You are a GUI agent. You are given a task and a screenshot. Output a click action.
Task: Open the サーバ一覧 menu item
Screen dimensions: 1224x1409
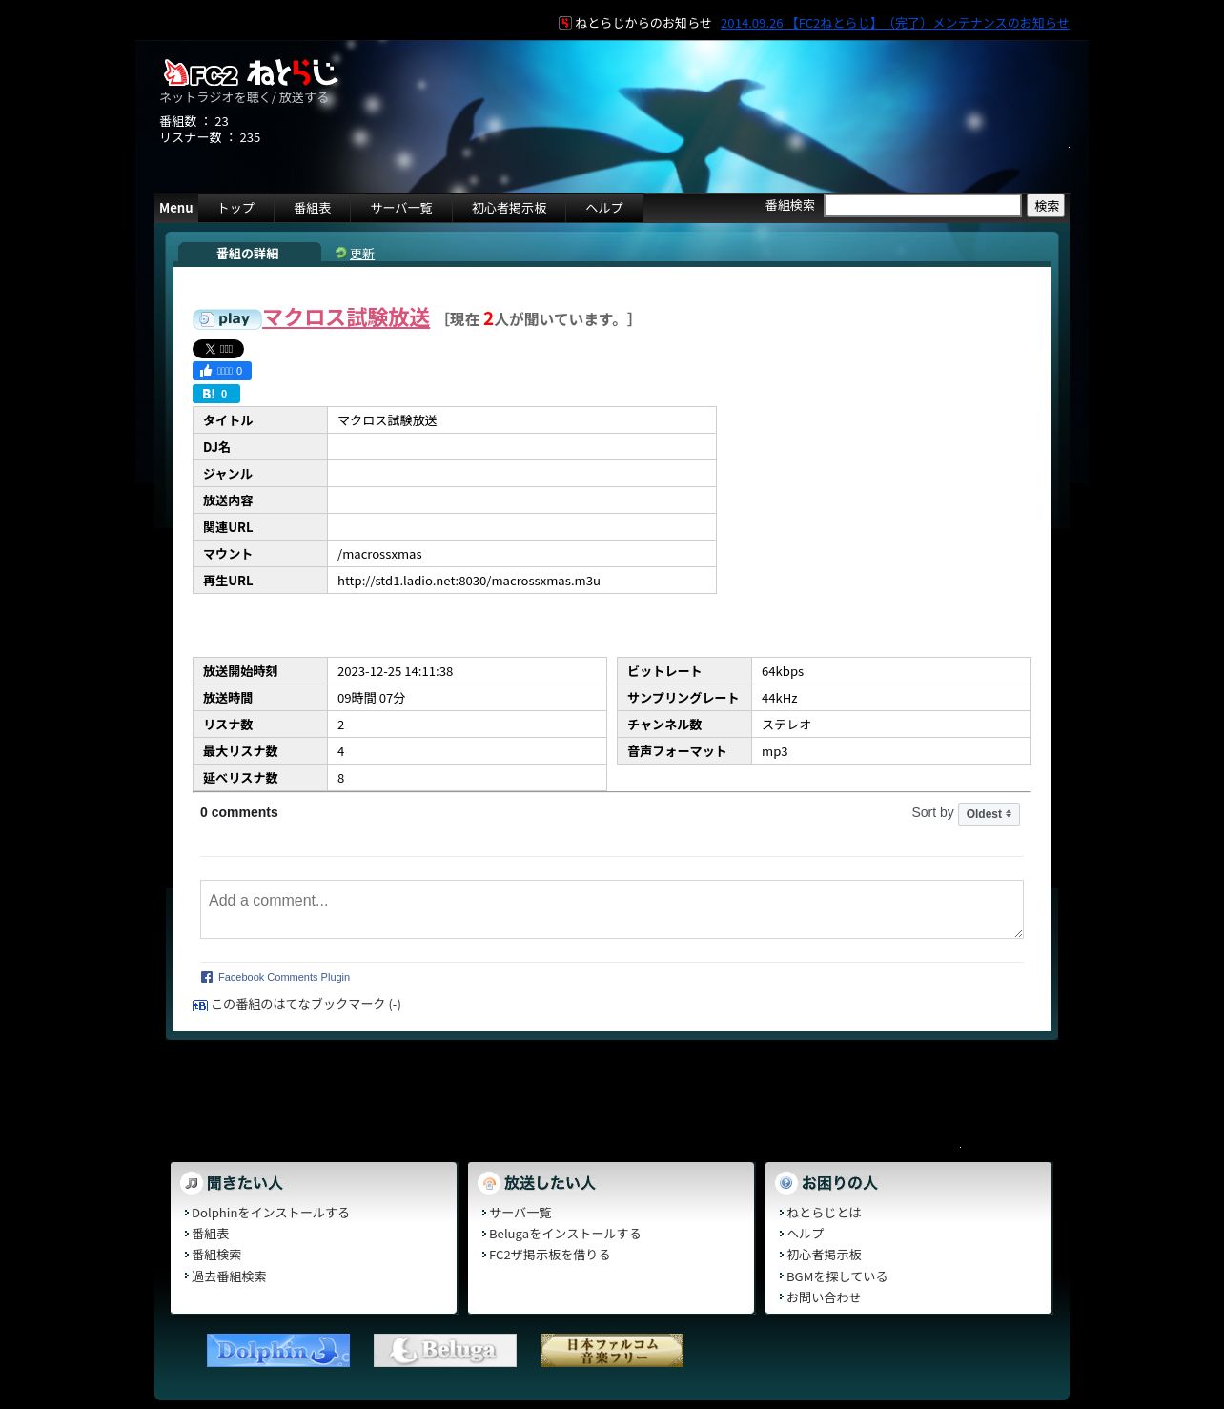coord(401,208)
